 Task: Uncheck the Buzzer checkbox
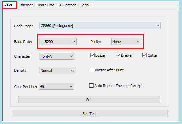coord(92,55)
